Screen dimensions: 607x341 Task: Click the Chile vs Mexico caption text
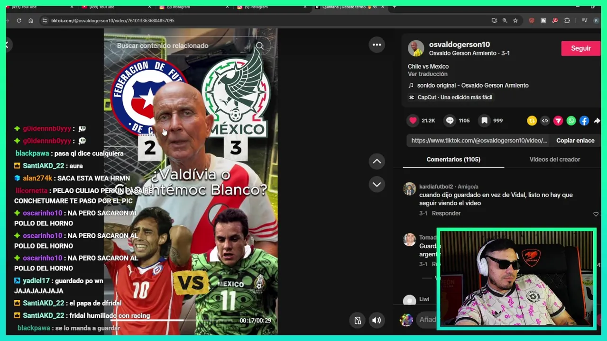[x=428, y=66]
